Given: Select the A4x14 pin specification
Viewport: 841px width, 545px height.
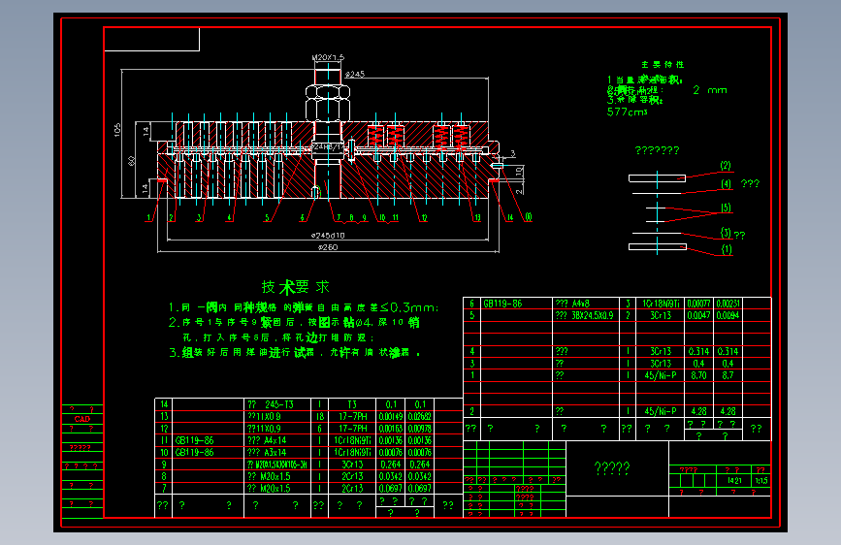Looking at the screenshot, I should pos(275,440).
